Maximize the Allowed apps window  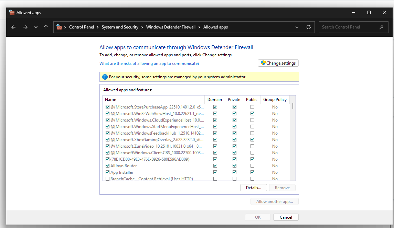[369, 13]
